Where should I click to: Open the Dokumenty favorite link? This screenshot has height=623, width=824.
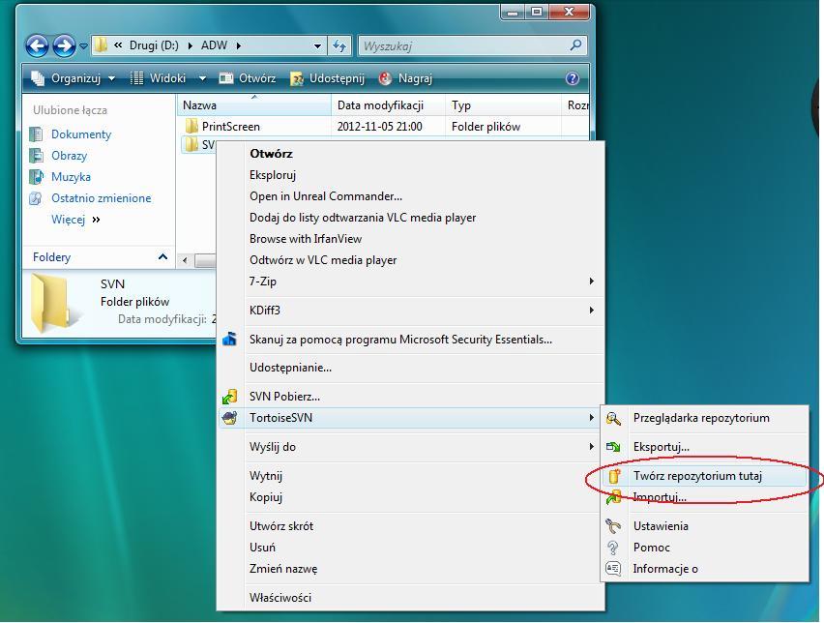point(81,134)
